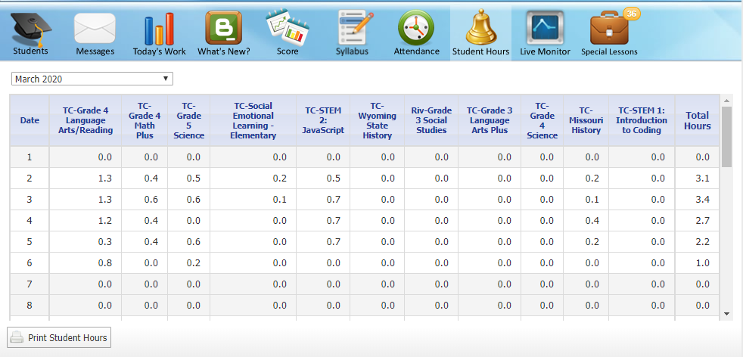Click JavaScript 0.5 on date 2
This screenshot has width=743, height=357.
pyautogui.click(x=334, y=178)
